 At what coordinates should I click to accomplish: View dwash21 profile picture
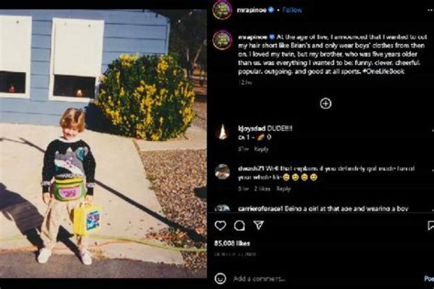[x=222, y=172]
